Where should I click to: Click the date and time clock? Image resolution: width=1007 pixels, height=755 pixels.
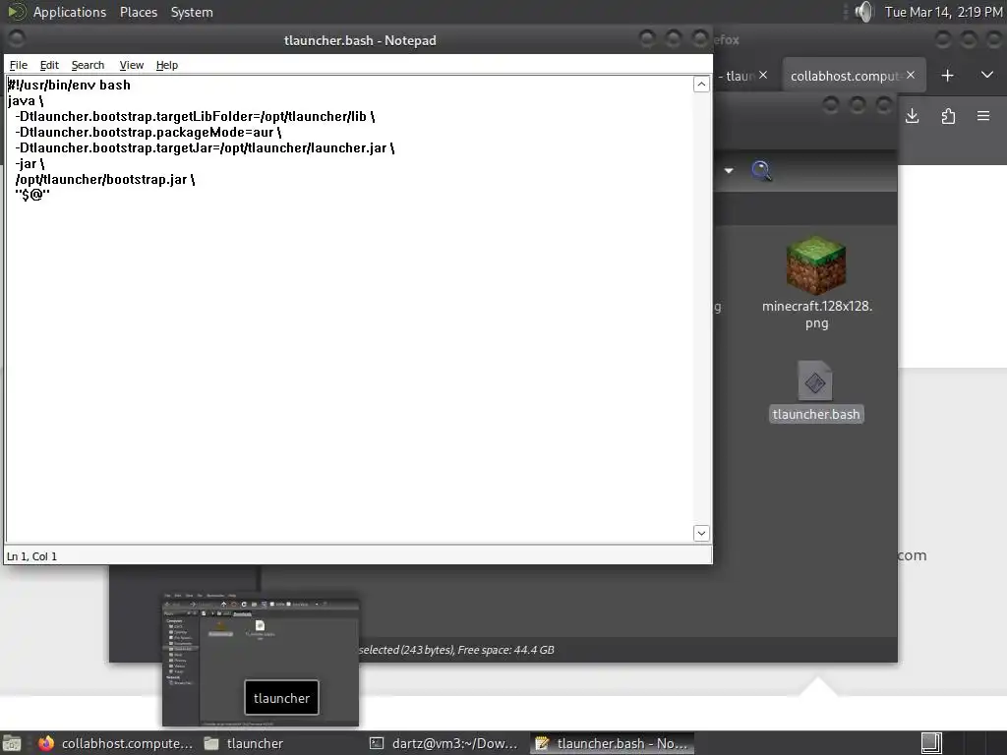(x=943, y=12)
